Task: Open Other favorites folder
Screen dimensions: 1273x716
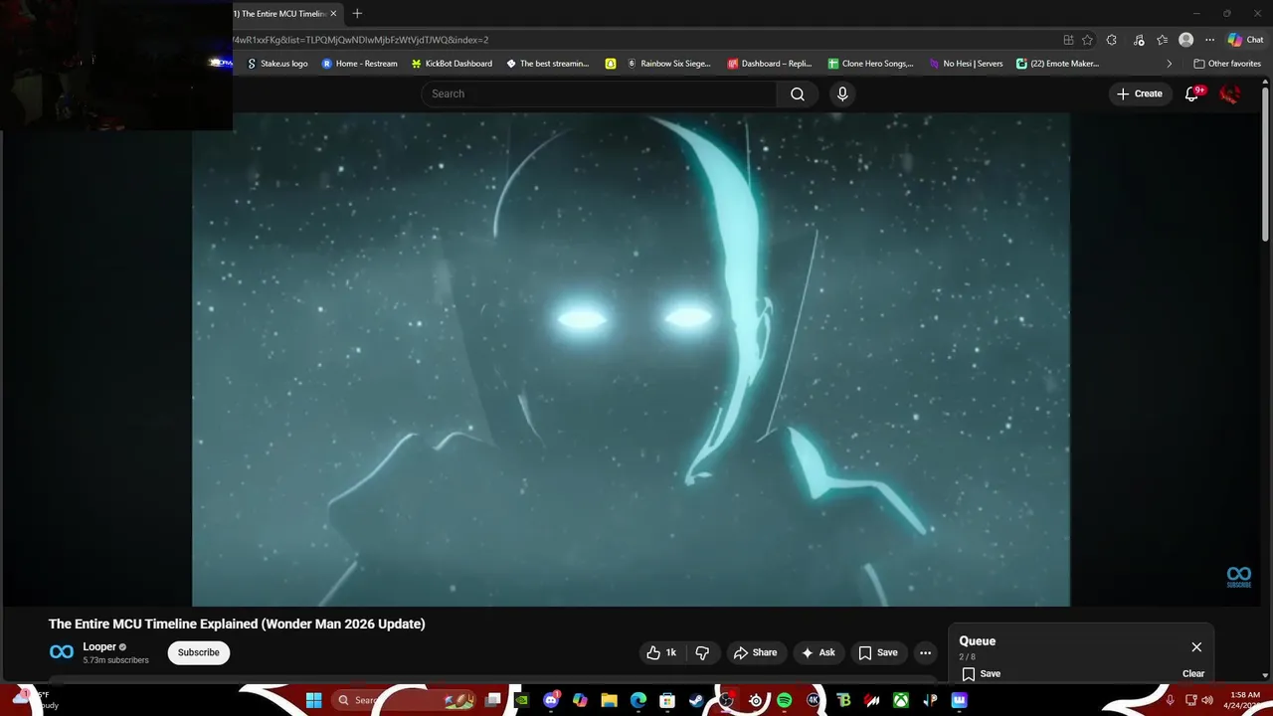Action: [x=1227, y=63]
